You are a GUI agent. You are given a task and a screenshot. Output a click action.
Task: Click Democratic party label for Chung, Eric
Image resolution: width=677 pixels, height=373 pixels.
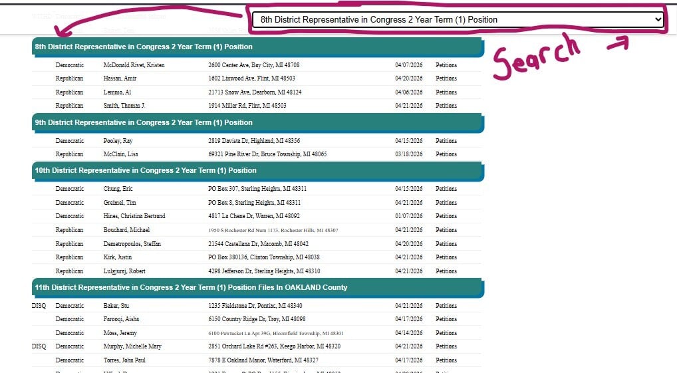tap(70, 189)
